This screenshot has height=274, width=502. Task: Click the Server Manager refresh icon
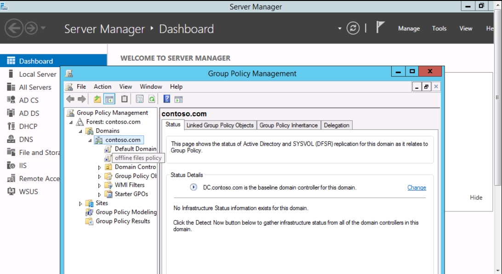(353, 29)
